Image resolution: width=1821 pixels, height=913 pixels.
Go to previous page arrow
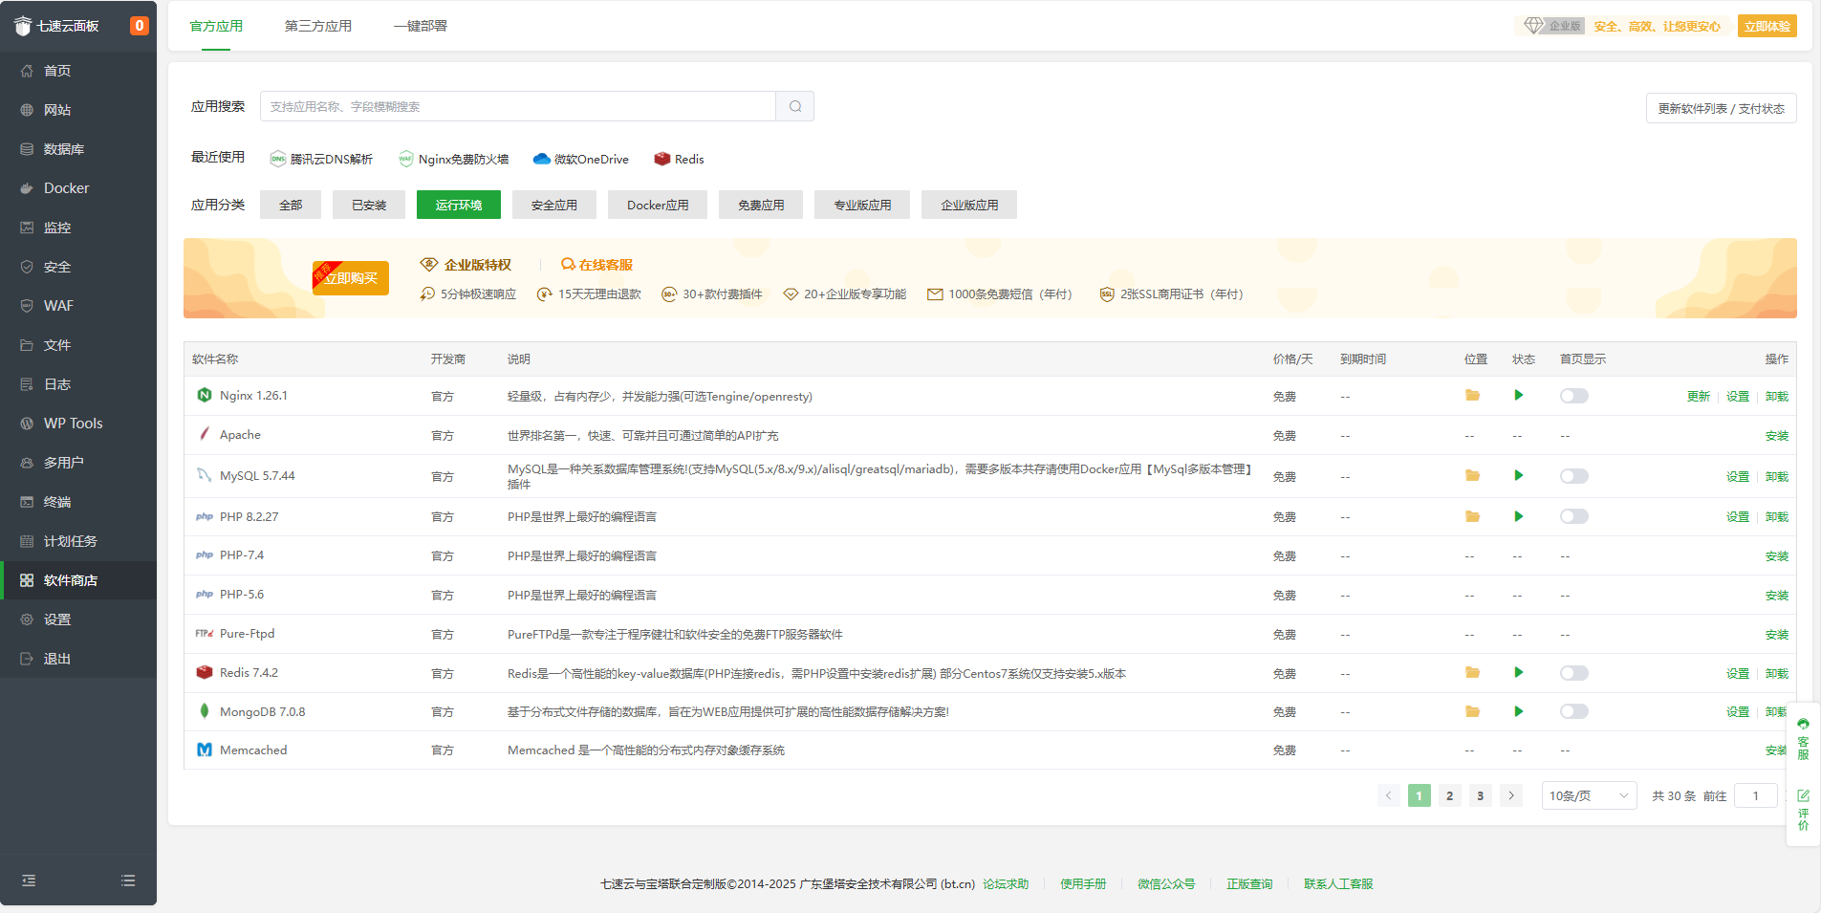(1389, 795)
